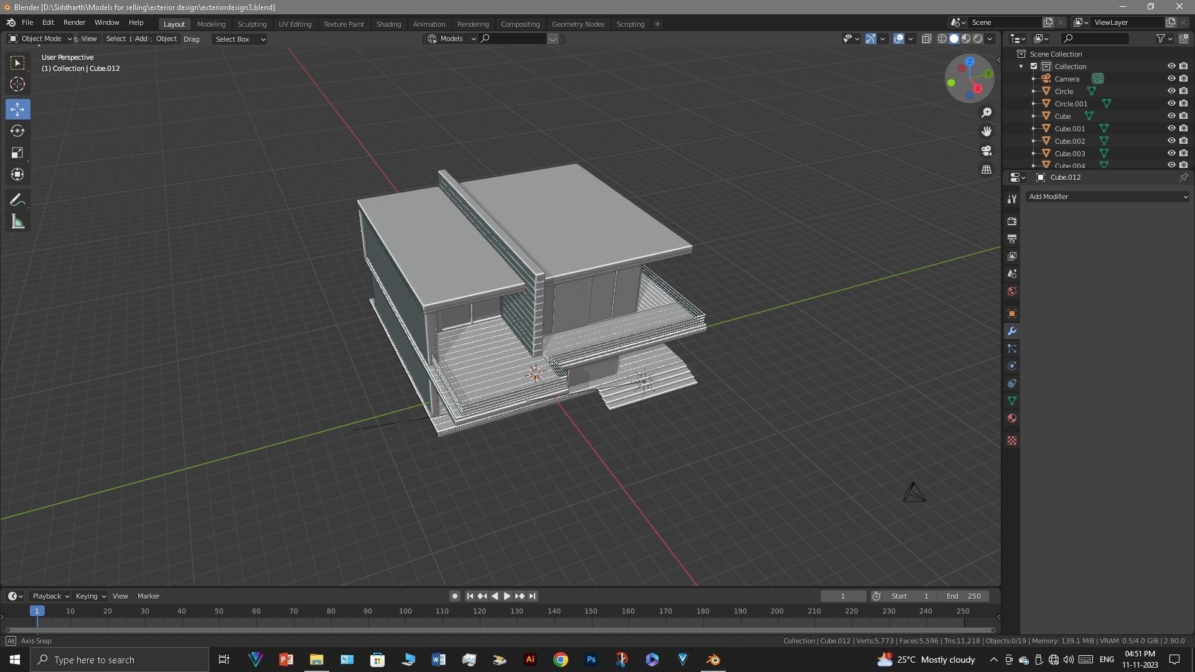Disable Cube.002 in renders
Image resolution: width=1195 pixels, height=672 pixels.
tap(1183, 141)
